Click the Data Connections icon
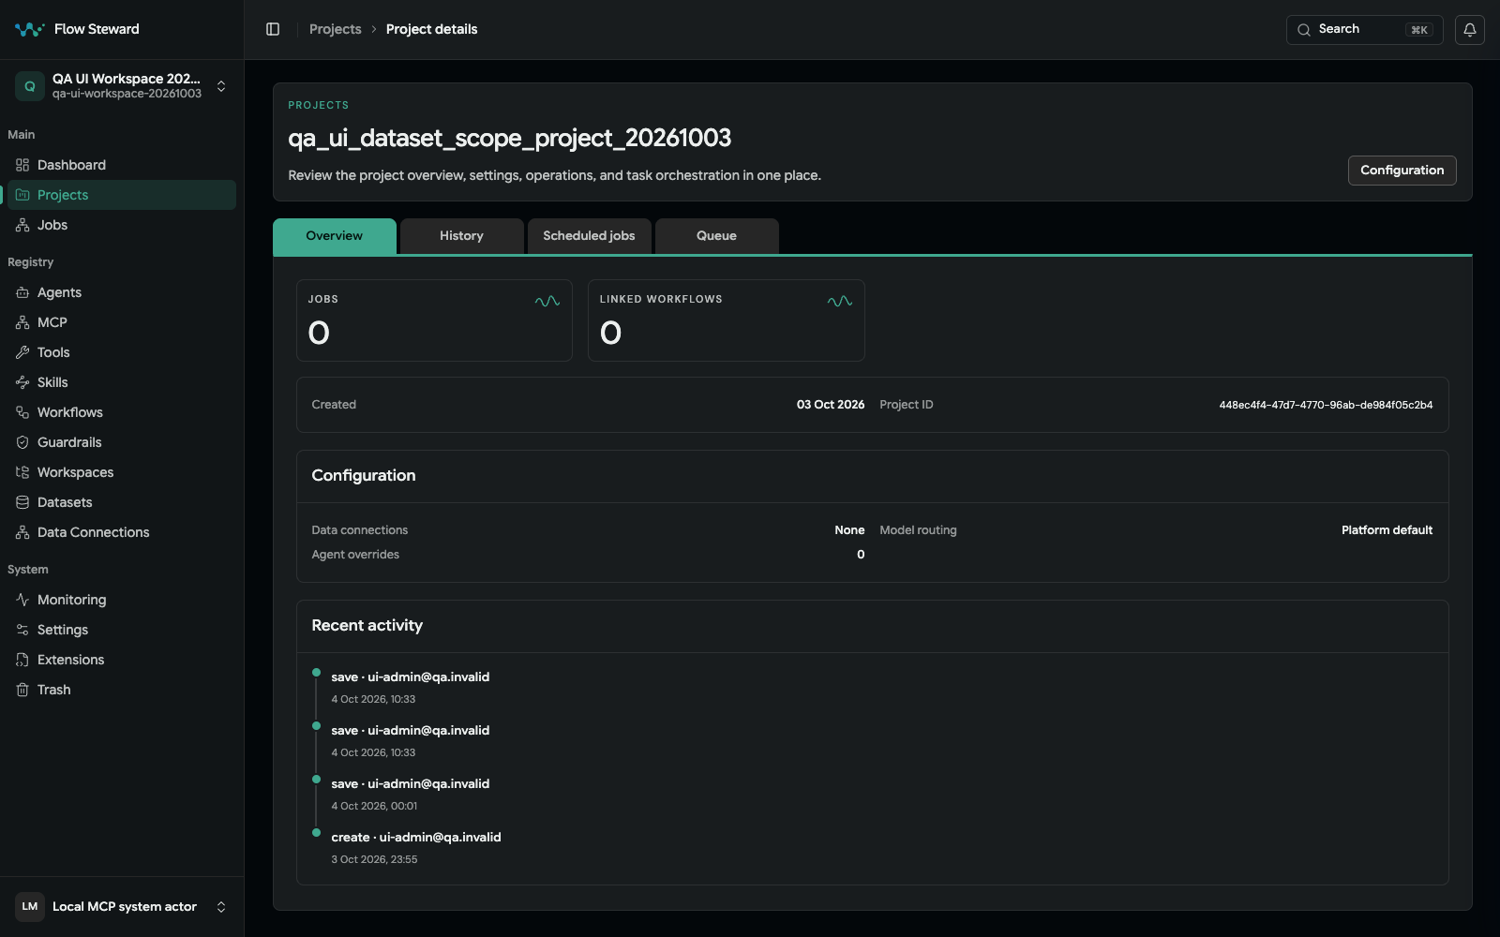The height and width of the screenshot is (937, 1500). (22, 532)
